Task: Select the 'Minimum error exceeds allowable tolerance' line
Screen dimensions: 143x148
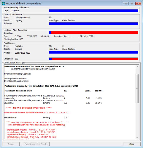Action: 36,113
